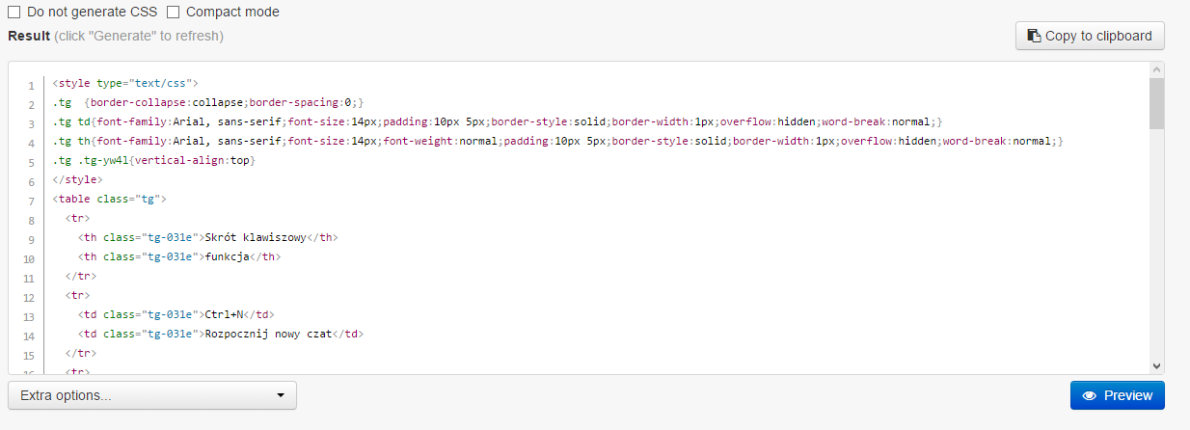
Task: Toggle the "Compact mode" checkbox
Action: (x=173, y=13)
